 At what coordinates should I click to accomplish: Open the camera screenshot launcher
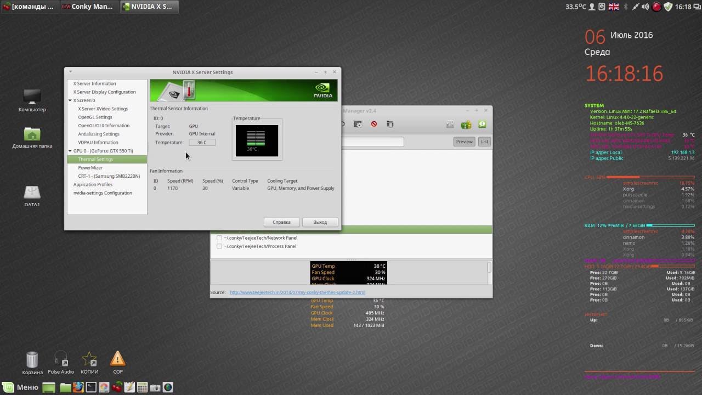click(x=155, y=387)
